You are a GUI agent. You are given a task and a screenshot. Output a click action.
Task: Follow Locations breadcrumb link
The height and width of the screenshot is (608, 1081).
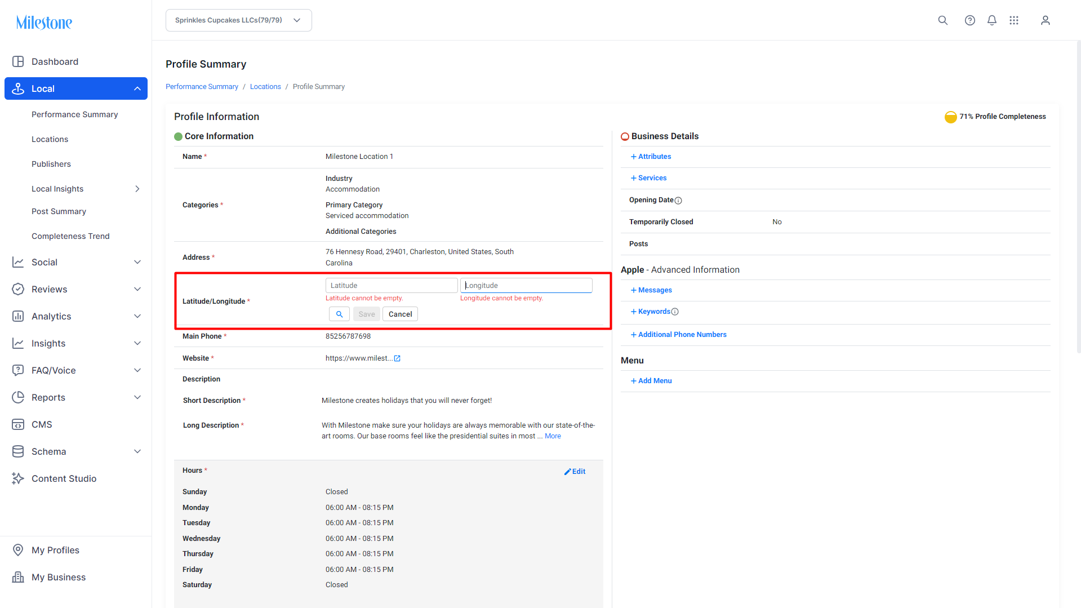point(265,87)
